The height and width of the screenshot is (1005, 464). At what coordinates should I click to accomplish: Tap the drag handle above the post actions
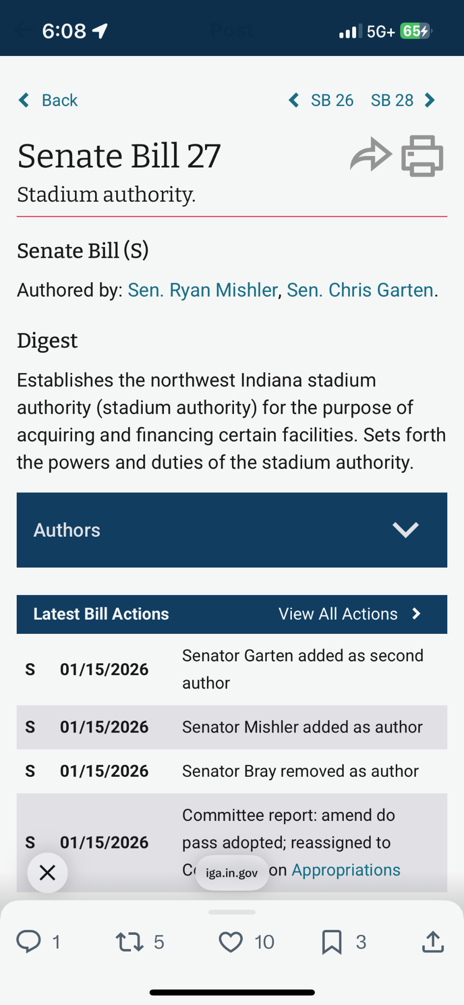coord(232,912)
